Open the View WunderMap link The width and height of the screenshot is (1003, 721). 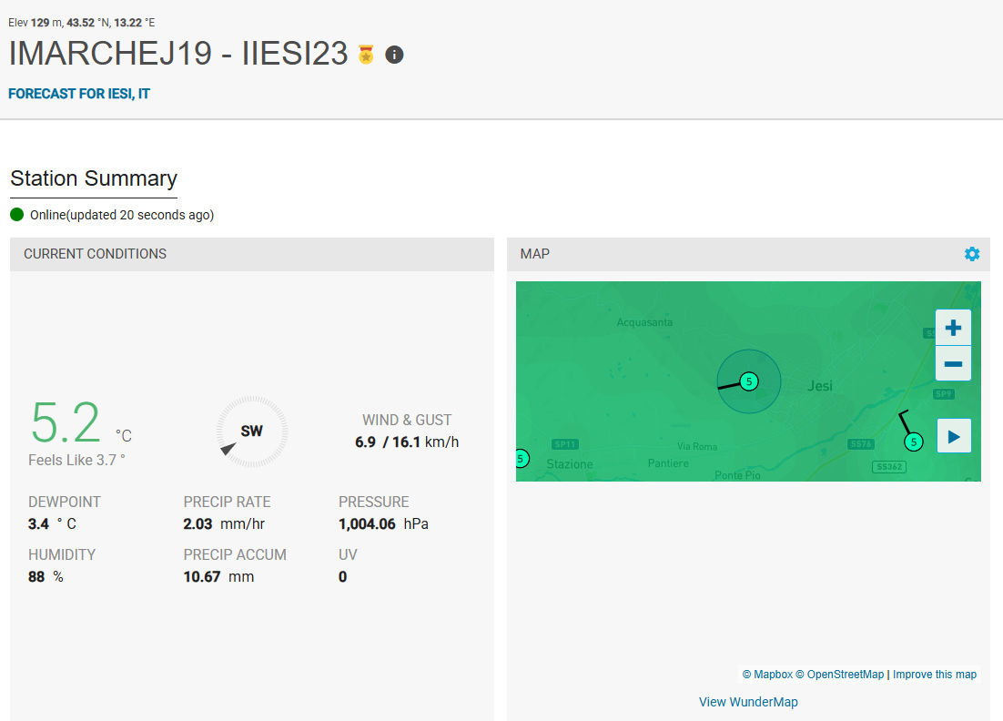click(x=748, y=702)
